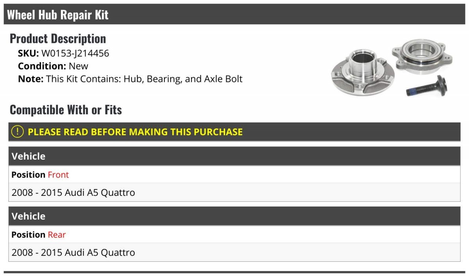Click the kit contents note text
This screenshot has width=469, height=277.
(144, 79)
